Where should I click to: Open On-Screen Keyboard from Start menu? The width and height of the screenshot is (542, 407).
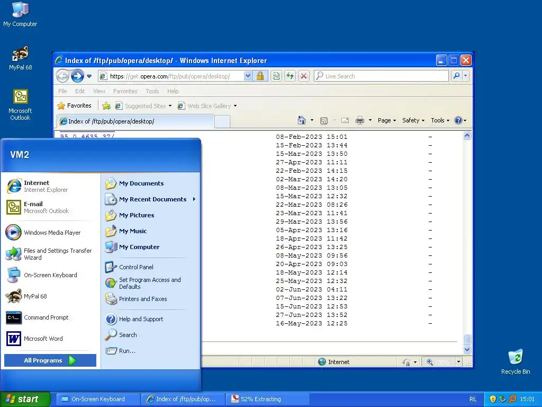tap(51, 275)
